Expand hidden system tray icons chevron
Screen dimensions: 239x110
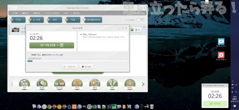(233, 81)
